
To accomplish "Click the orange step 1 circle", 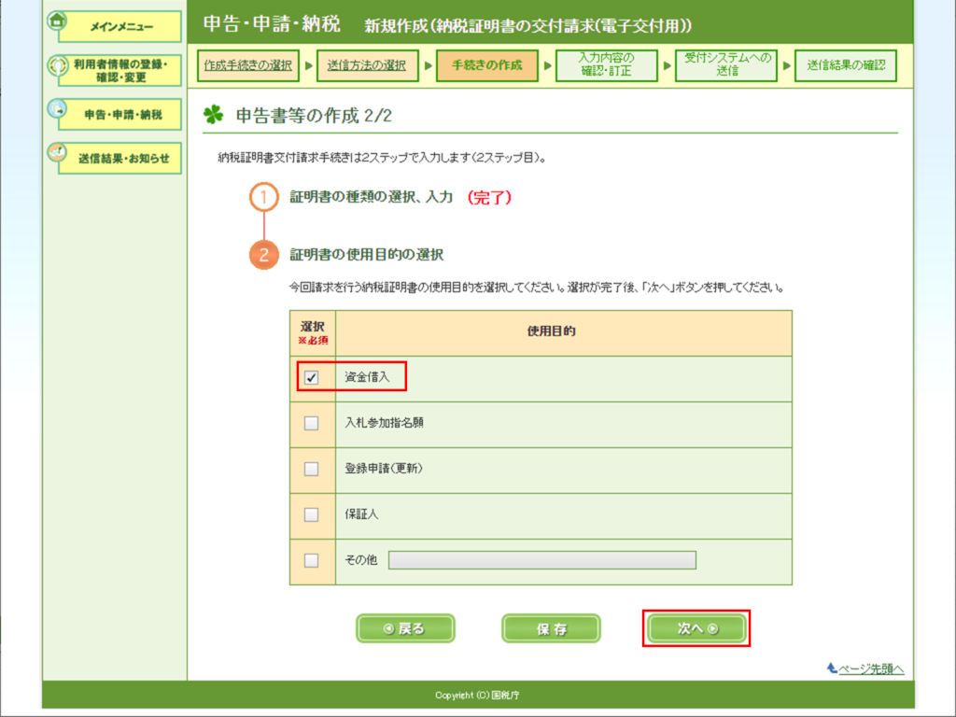I will pos(264,198).
